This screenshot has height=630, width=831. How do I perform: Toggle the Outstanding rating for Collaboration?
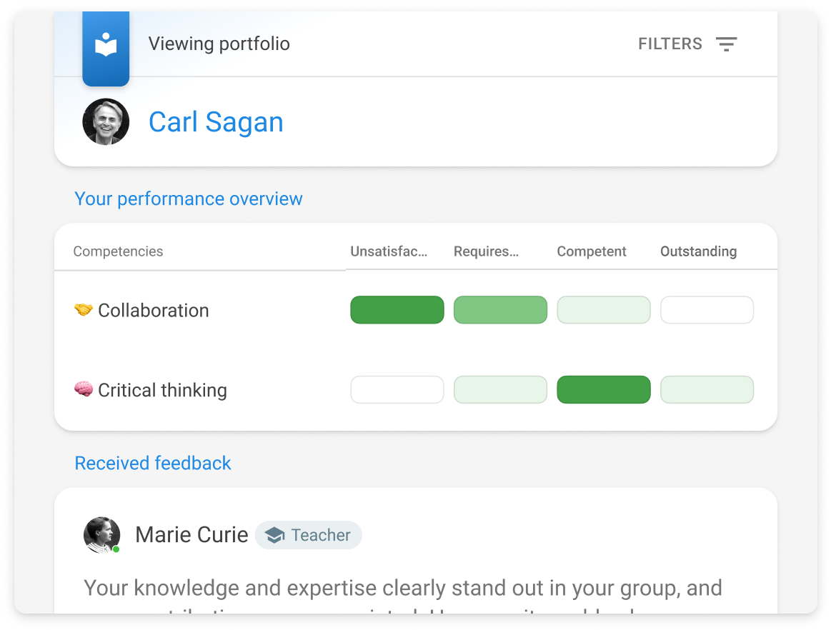707,309
